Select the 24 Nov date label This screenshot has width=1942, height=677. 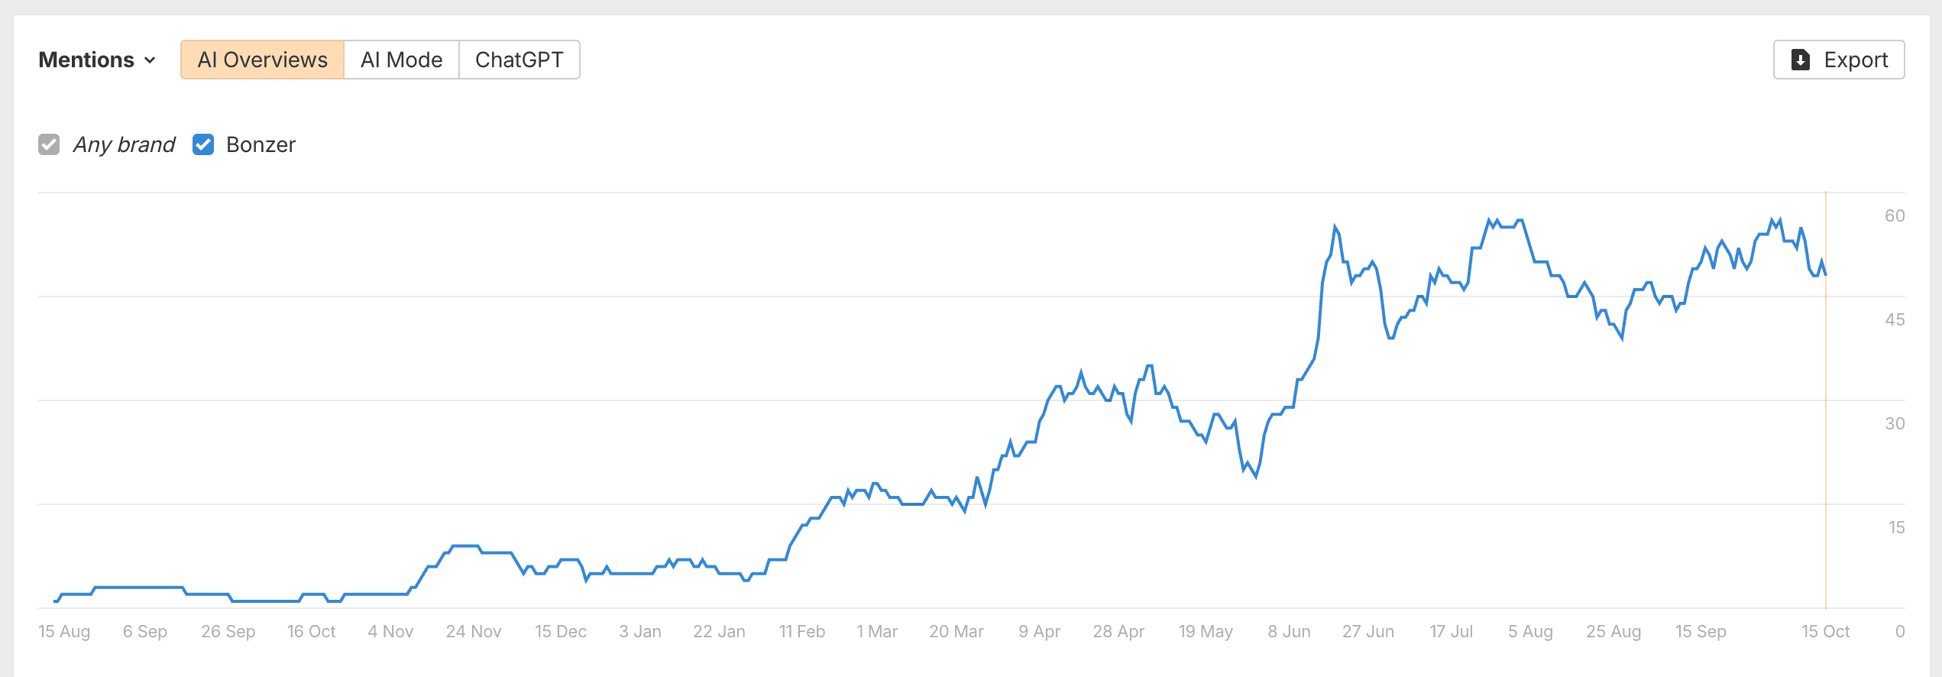(x=474, y=632)
